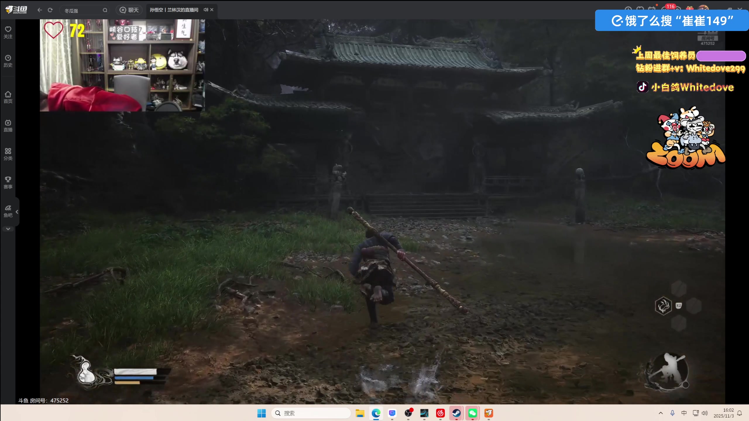Open the 关注 (Follow) panel in sidebar
The image size is (749, 421).
[x=8, y=31]
